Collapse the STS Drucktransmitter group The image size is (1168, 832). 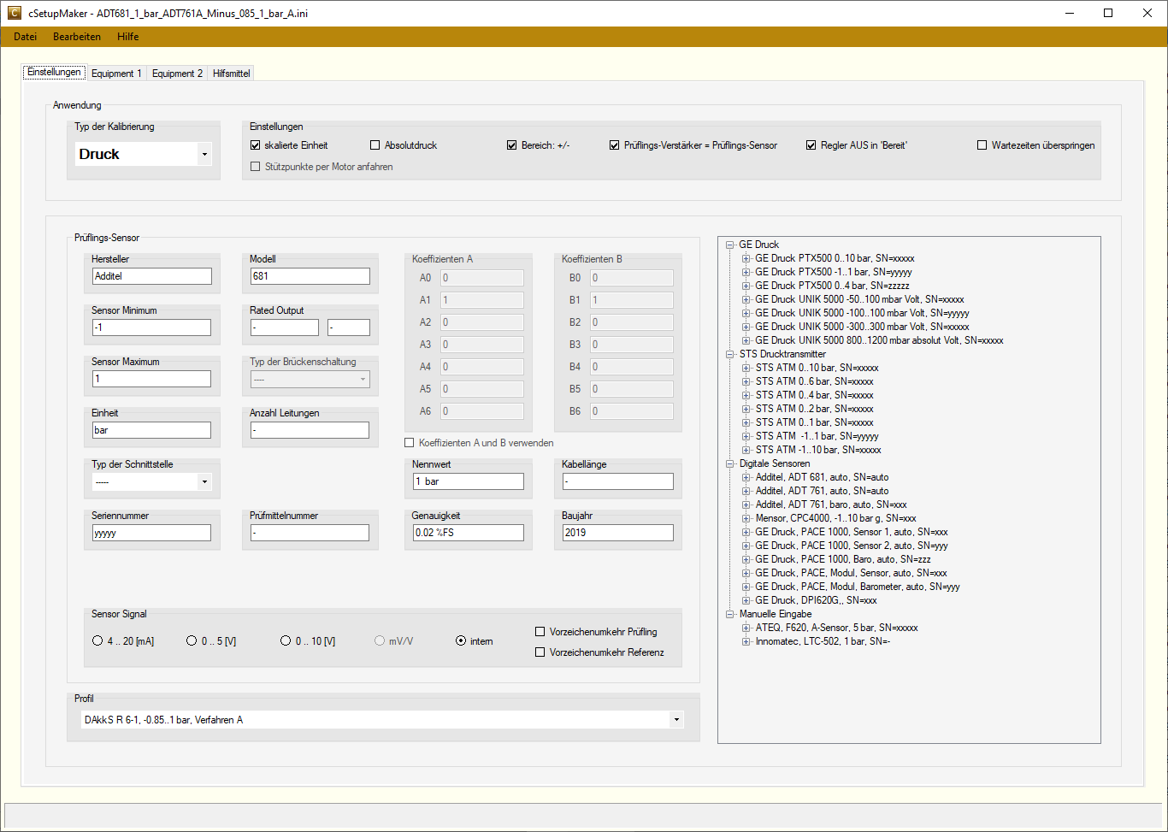[731, 354]
